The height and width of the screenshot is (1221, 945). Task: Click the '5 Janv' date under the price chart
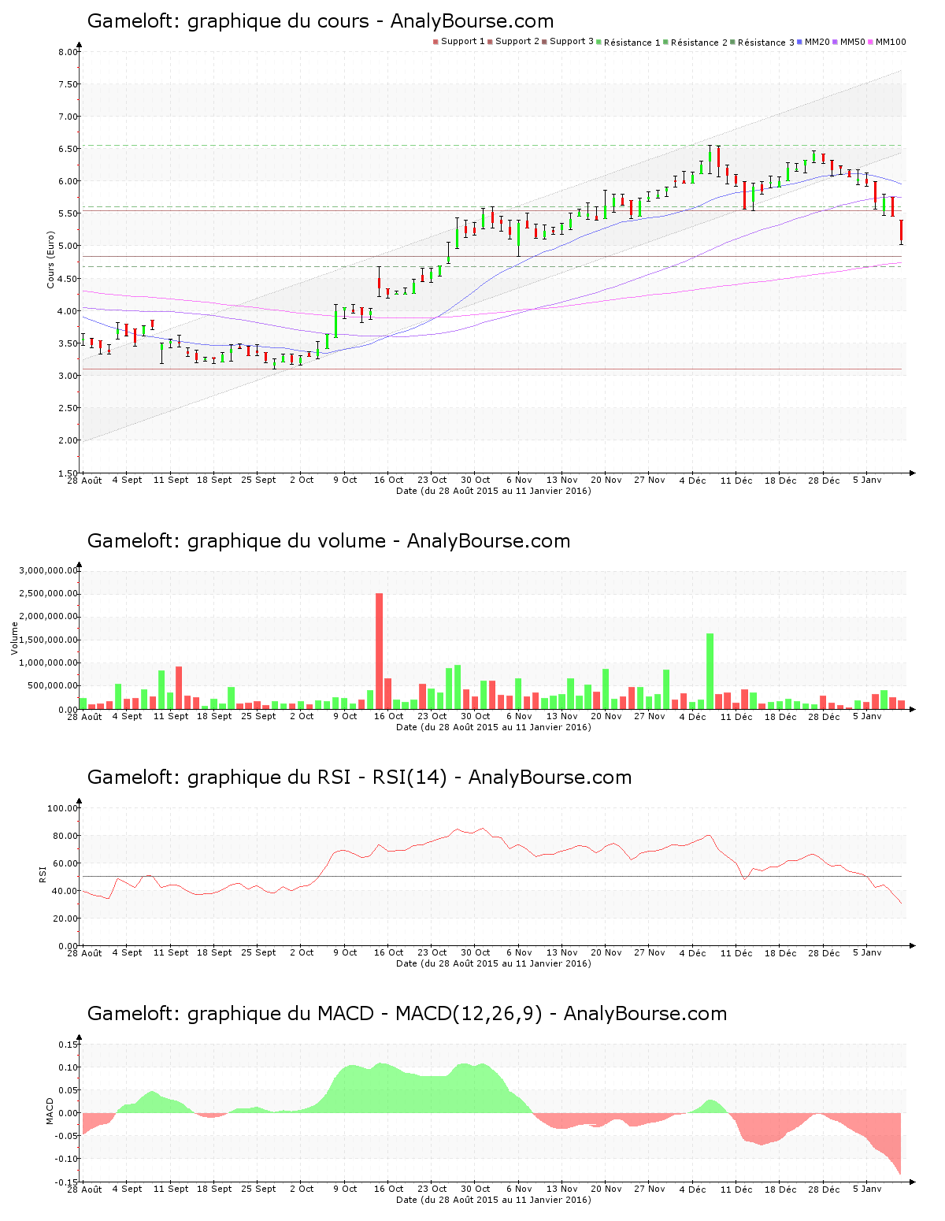click(x=867, y=480)
